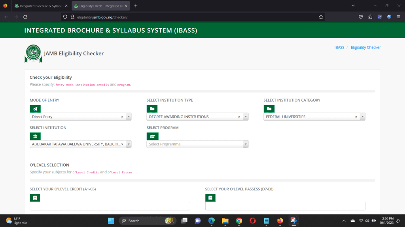Close the Integrated Brochure & Syllabus tab

66,6
